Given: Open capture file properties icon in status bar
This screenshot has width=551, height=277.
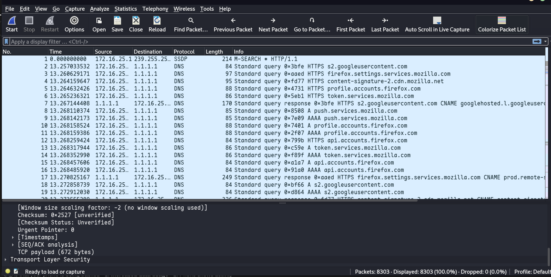Looking at the screenshot, I should click(16, 271).
